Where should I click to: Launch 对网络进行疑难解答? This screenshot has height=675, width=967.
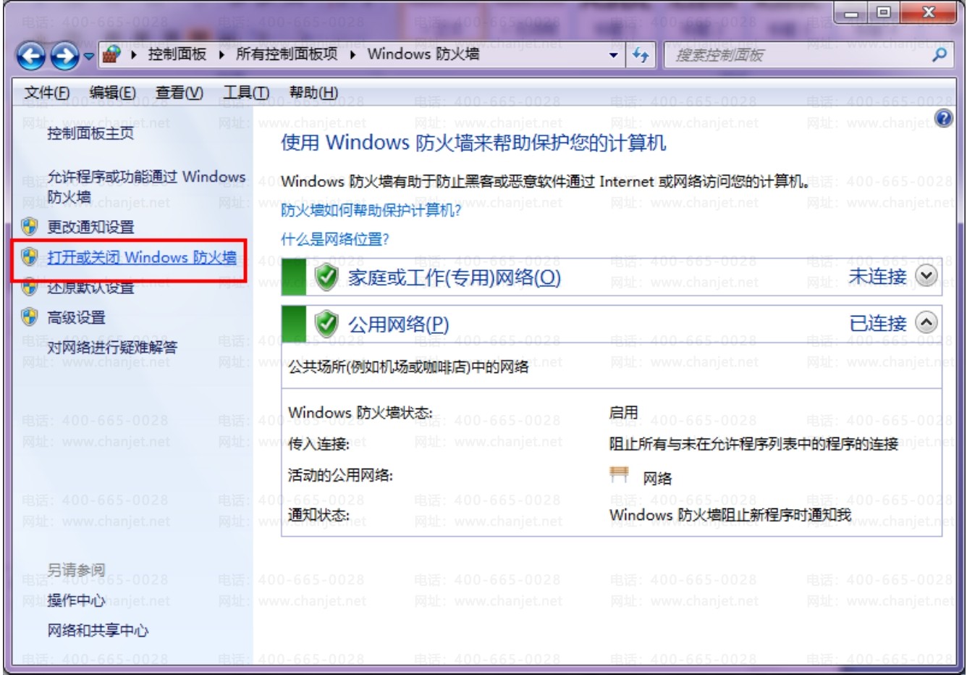tap(112, 348)
